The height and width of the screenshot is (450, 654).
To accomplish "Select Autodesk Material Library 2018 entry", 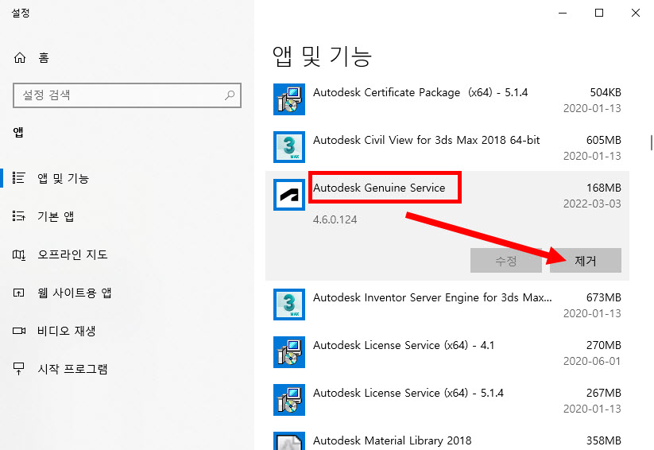I will (392, 440).
